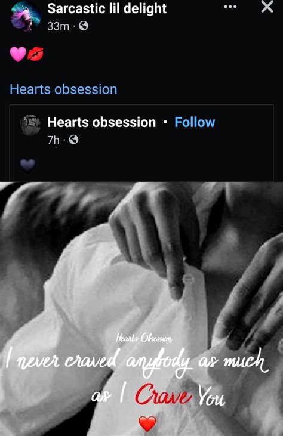Tap the red heart at image bottom
This screenshot has height=436, width=283.
(147, 424)
